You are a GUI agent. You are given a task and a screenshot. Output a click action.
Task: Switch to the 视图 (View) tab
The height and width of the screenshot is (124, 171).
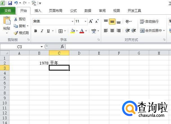(x=117, y=11)
